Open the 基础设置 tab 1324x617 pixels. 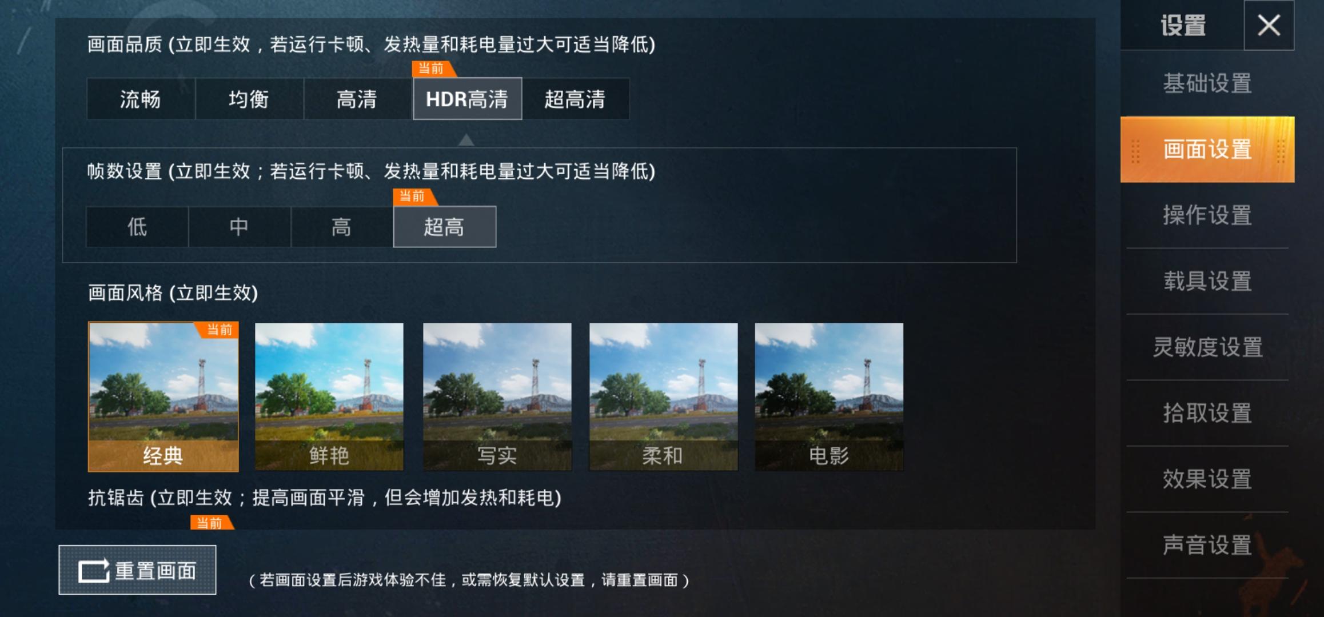pos(1207,83)
